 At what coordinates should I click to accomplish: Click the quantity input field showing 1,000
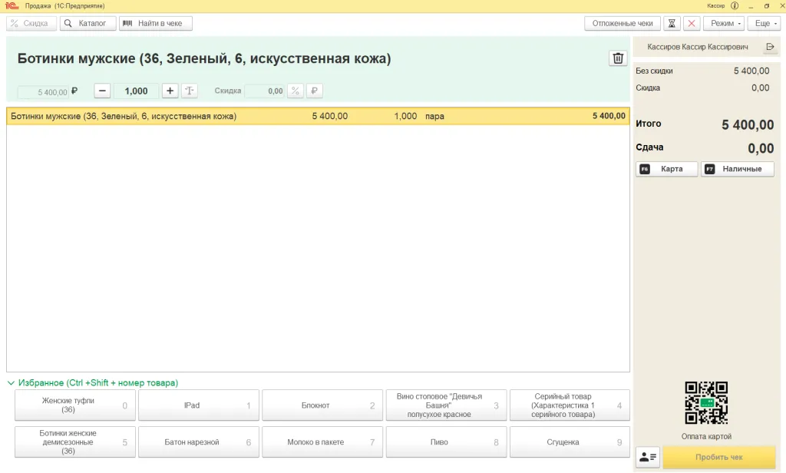(x=136, y=91)
